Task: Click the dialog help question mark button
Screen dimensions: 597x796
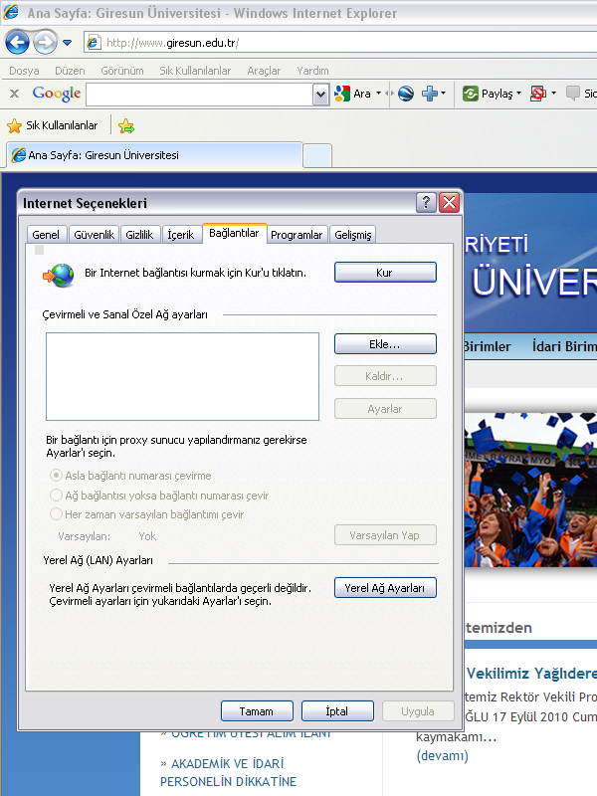Action: click(426, 203)
